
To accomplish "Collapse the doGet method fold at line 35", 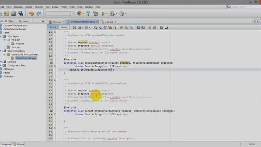I will pyautogui.click(x=55, y=66).
